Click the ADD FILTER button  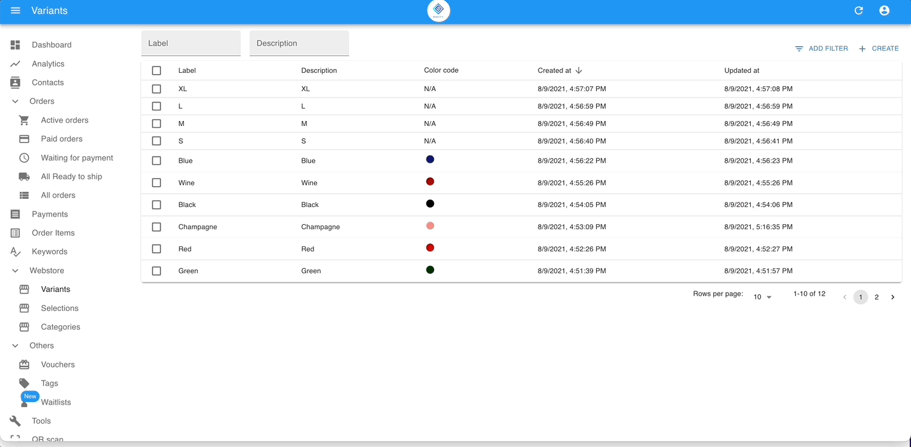click(x=822, y=49)
